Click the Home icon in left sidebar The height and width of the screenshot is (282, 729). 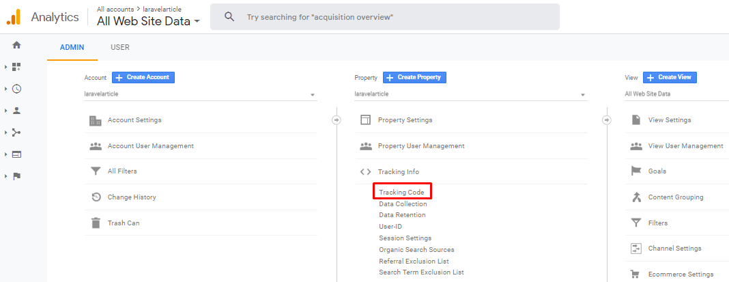(x=16, y=45)
